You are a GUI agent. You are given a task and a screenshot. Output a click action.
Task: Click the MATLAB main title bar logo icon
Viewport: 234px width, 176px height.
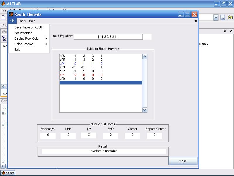(3, 4)
